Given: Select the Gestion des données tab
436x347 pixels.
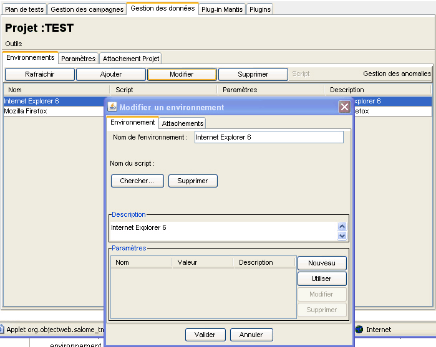Looking at the screenshot, I should [163, 8].
